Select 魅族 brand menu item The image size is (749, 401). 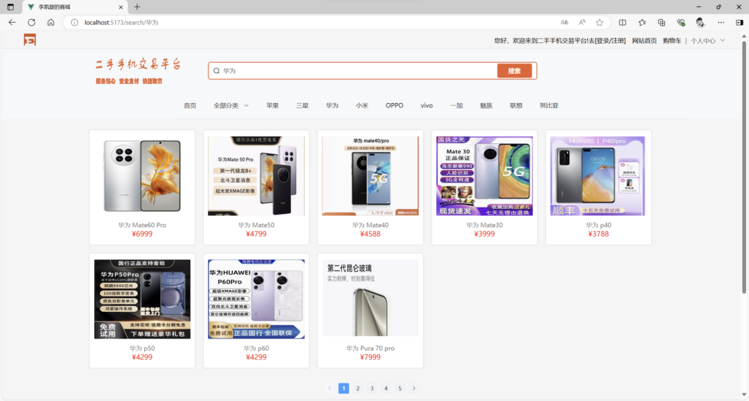[x=486, y=105]
